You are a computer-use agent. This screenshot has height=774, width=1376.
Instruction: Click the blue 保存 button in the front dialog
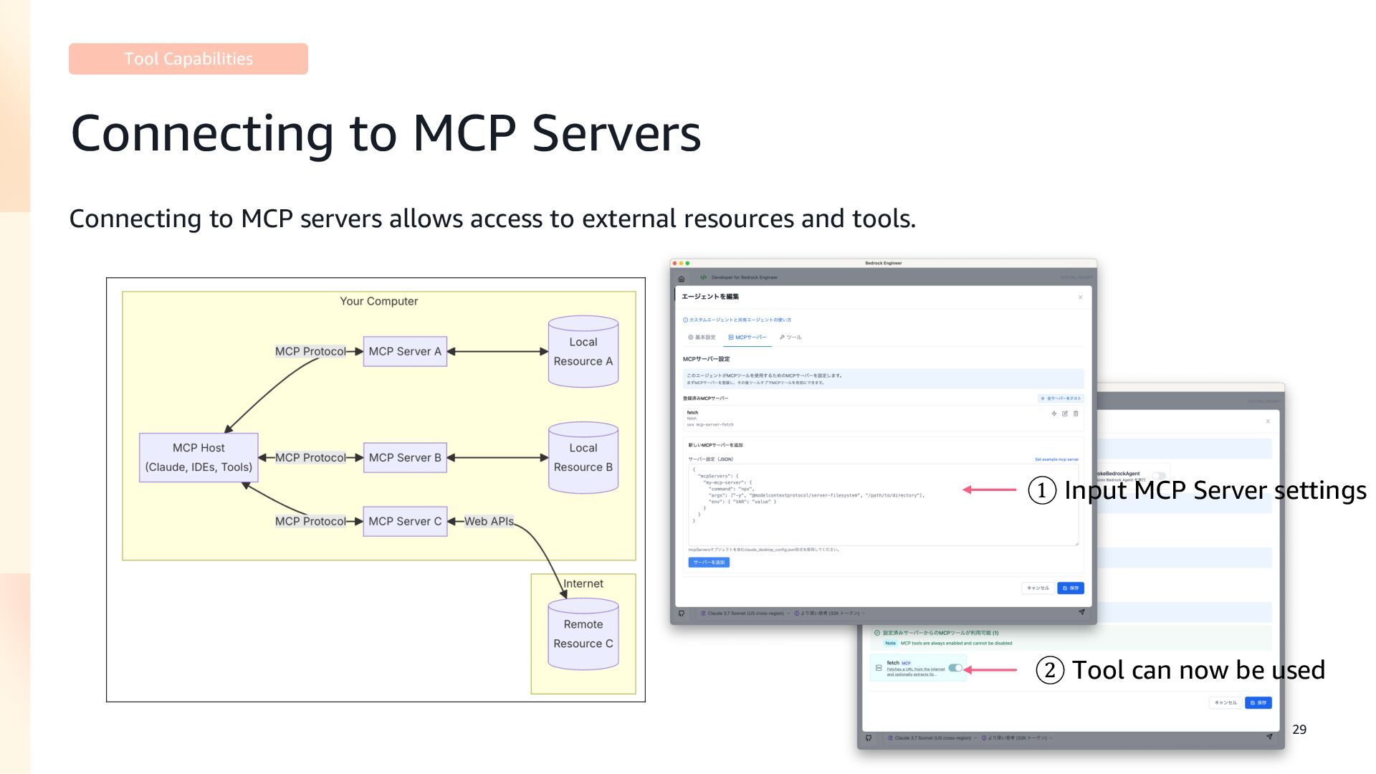(x=1071, y=588)
